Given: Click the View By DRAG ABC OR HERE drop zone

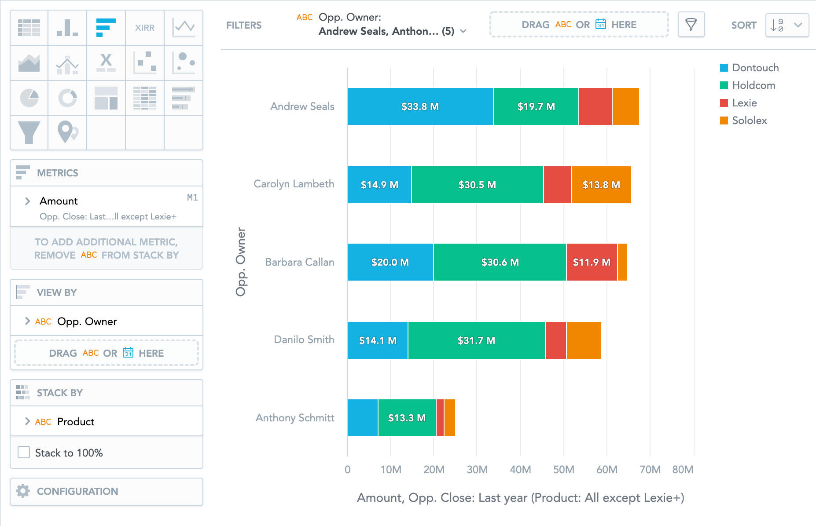Looking at the screenshot, I should tap(107, 353).
